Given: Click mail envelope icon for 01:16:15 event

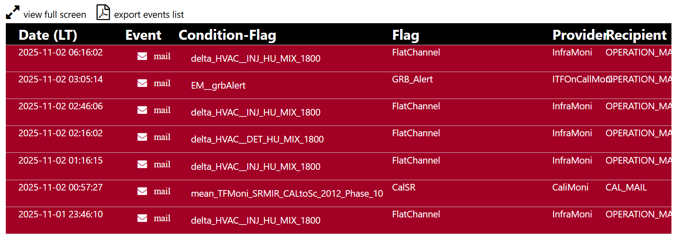Looking at the screenshot, I should click(x=142, y=164).
